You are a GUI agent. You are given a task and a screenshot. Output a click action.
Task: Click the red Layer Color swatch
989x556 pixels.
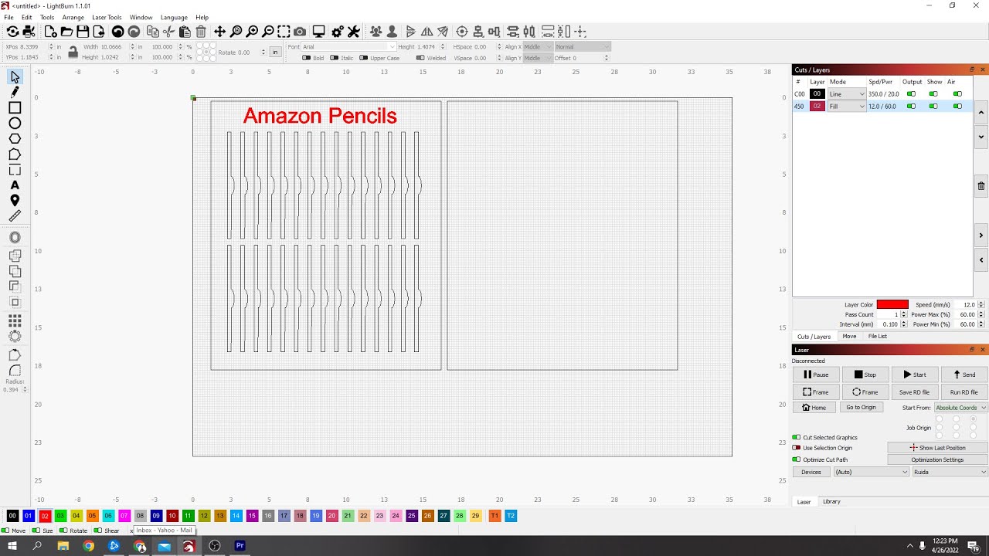pos(892,304)
